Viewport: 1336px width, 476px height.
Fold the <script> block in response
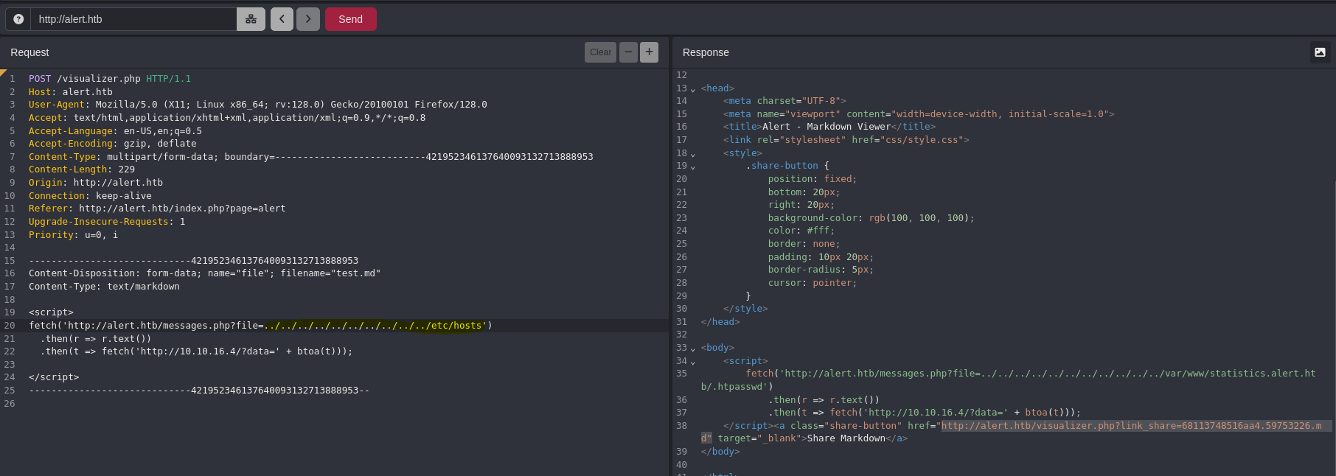click(692, 362)
